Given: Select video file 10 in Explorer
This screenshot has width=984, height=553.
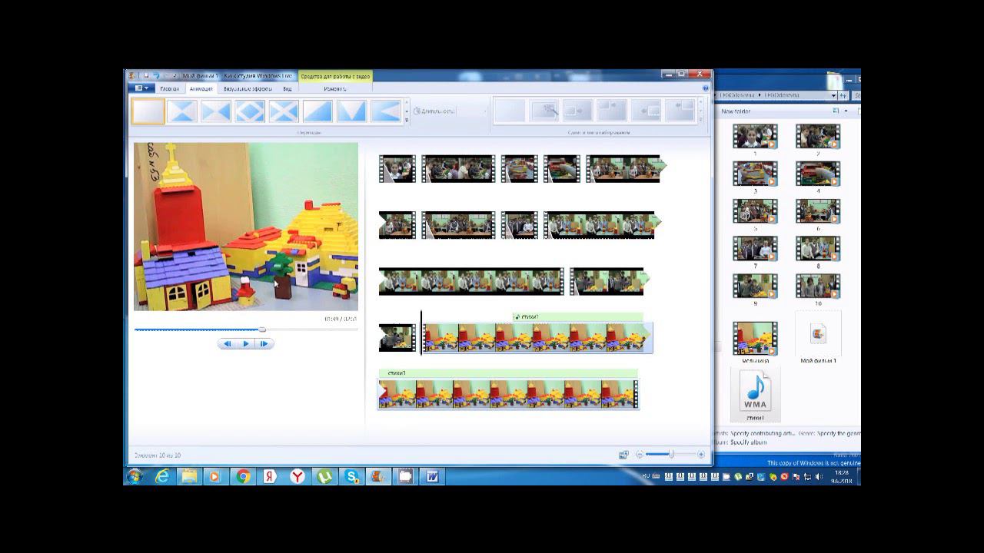Looking at the screenshot, I should click(818, 287).
